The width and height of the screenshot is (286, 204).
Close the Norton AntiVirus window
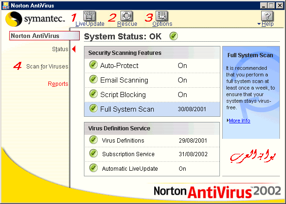(279, 6)
